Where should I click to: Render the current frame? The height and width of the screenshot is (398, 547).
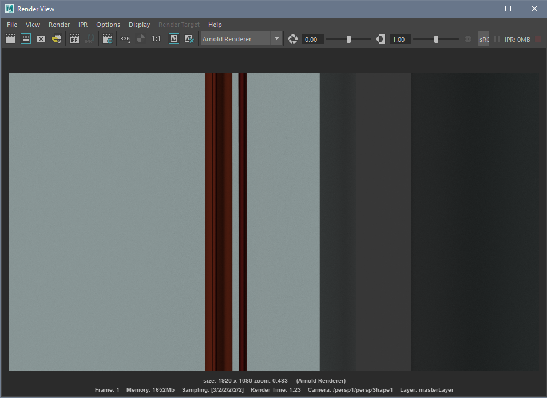click(10, 38)
